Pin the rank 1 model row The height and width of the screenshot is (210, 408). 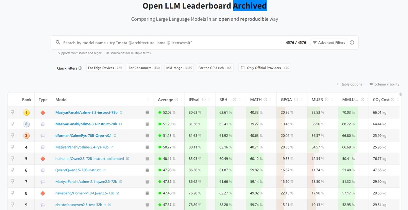pyautogui.click(x=12, y=112)
